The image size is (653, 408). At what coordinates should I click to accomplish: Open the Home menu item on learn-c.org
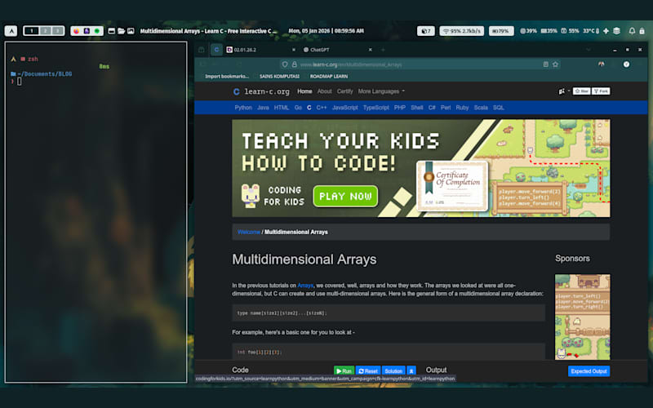pos(304,91)
